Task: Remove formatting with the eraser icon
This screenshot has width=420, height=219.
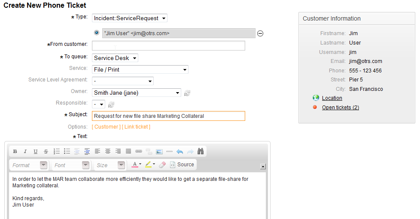Action: pyautogui.click(x=162, y=165)
